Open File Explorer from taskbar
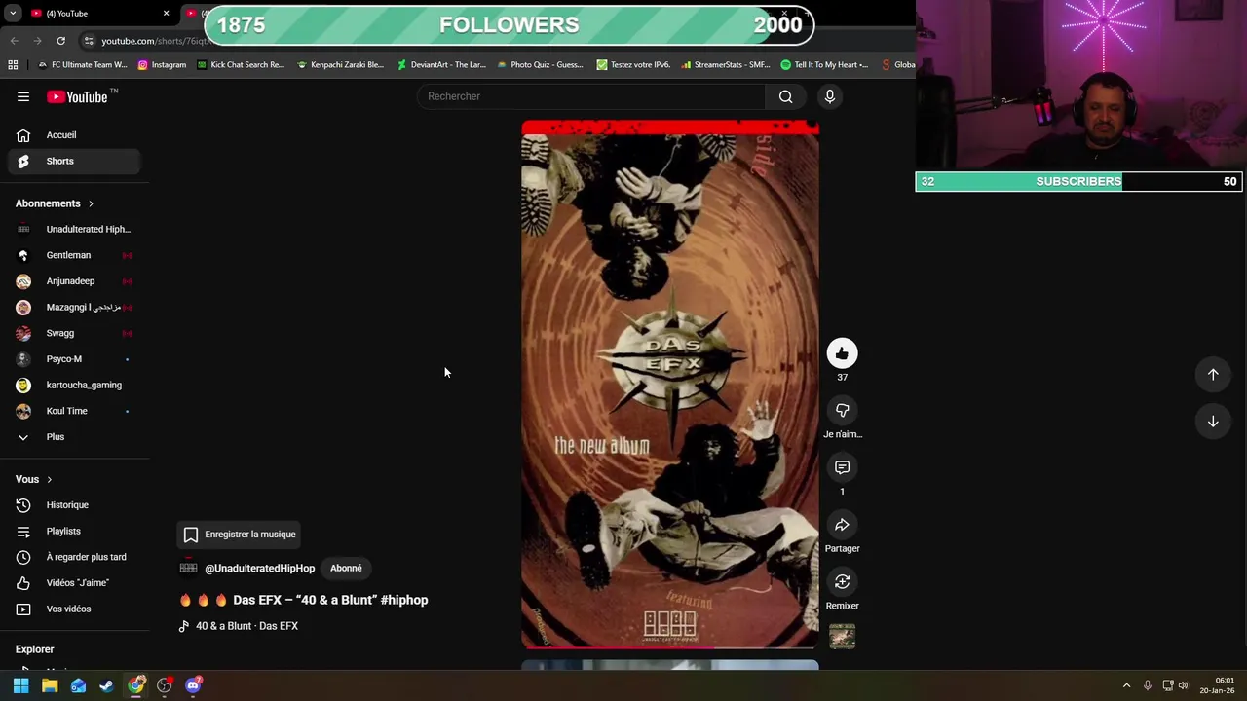The image size is (1247, 701). (50, 685)
